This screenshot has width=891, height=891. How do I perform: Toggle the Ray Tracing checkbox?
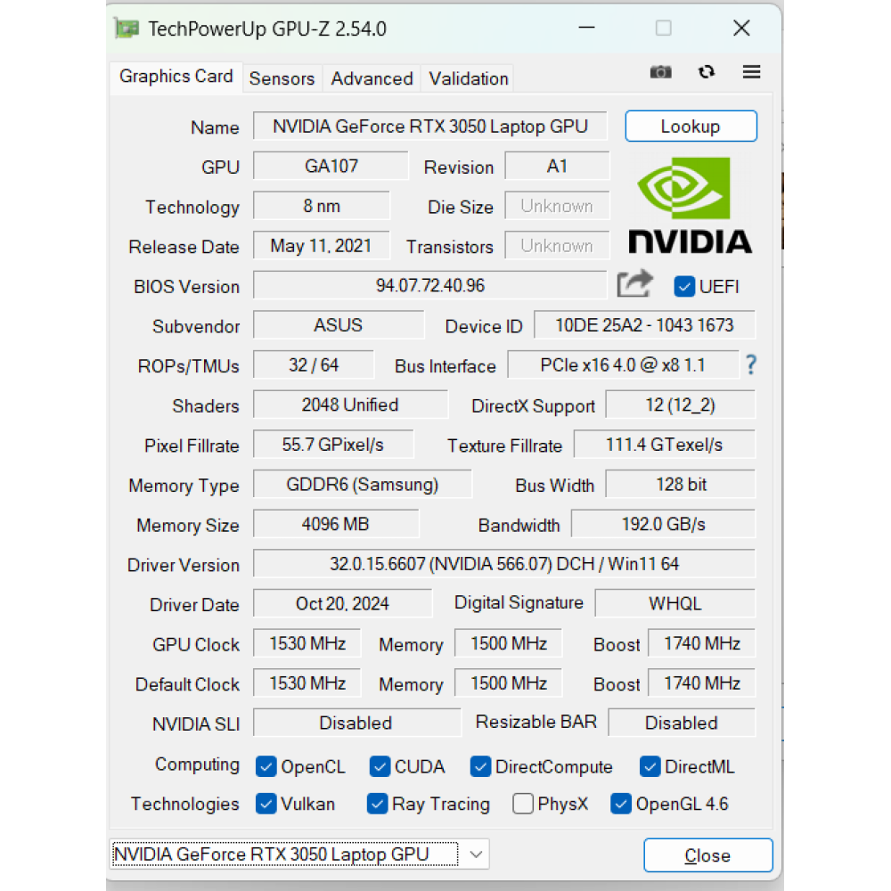[x=377, y=804]
